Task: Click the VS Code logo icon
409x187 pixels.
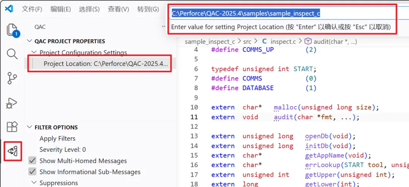Action: [x=9, y=9]
